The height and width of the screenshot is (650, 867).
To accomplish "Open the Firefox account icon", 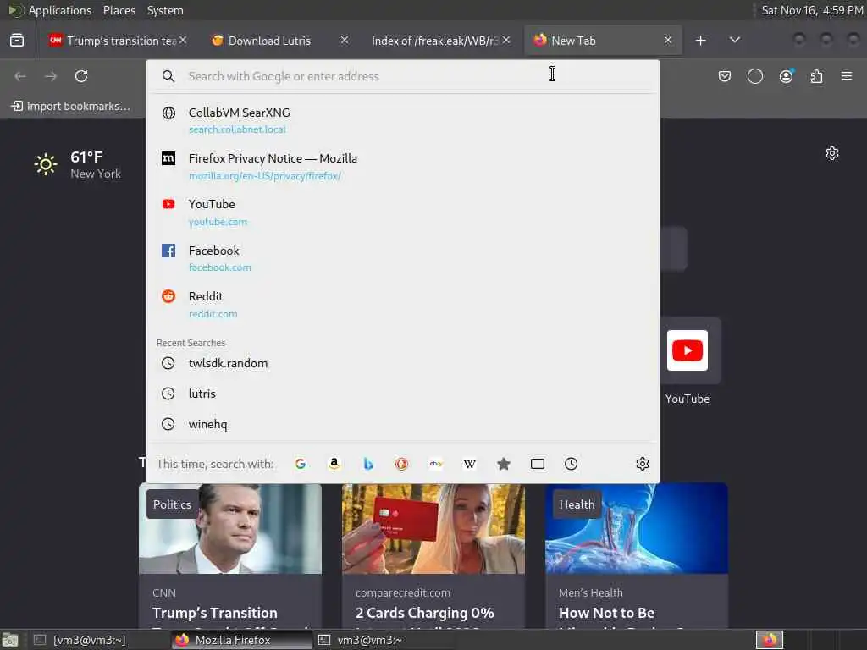I will [787, 76].
